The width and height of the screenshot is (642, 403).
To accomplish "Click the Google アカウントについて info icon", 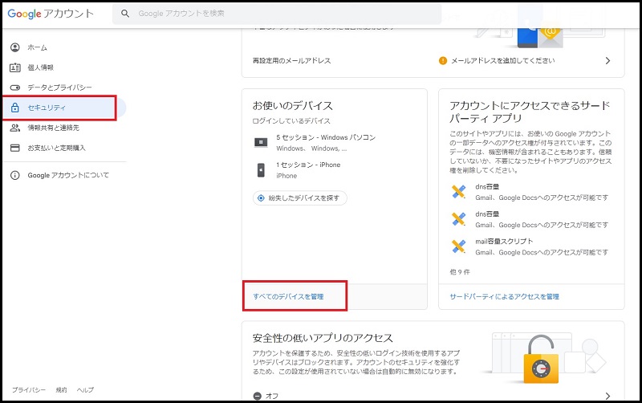I will pos(14,175).
